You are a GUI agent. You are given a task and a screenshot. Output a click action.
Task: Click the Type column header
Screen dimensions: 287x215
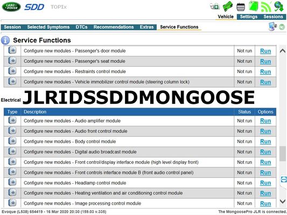[12, 112]
